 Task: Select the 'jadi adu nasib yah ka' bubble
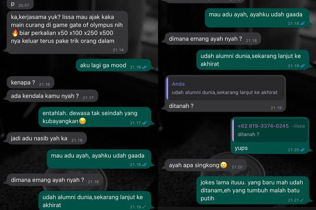pos(47,138)
